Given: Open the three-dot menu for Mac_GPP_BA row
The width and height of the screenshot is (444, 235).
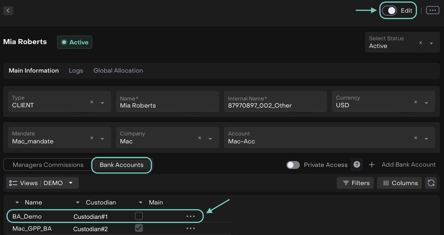Looking at the screenshot, I should tap(191, 228).
